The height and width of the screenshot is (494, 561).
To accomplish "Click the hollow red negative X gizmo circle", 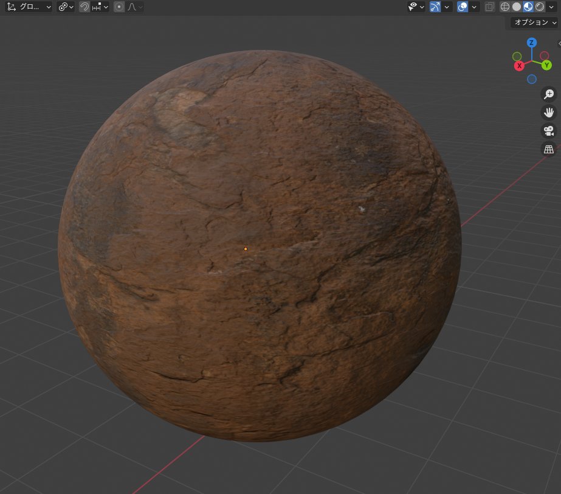I will point(544,55).
